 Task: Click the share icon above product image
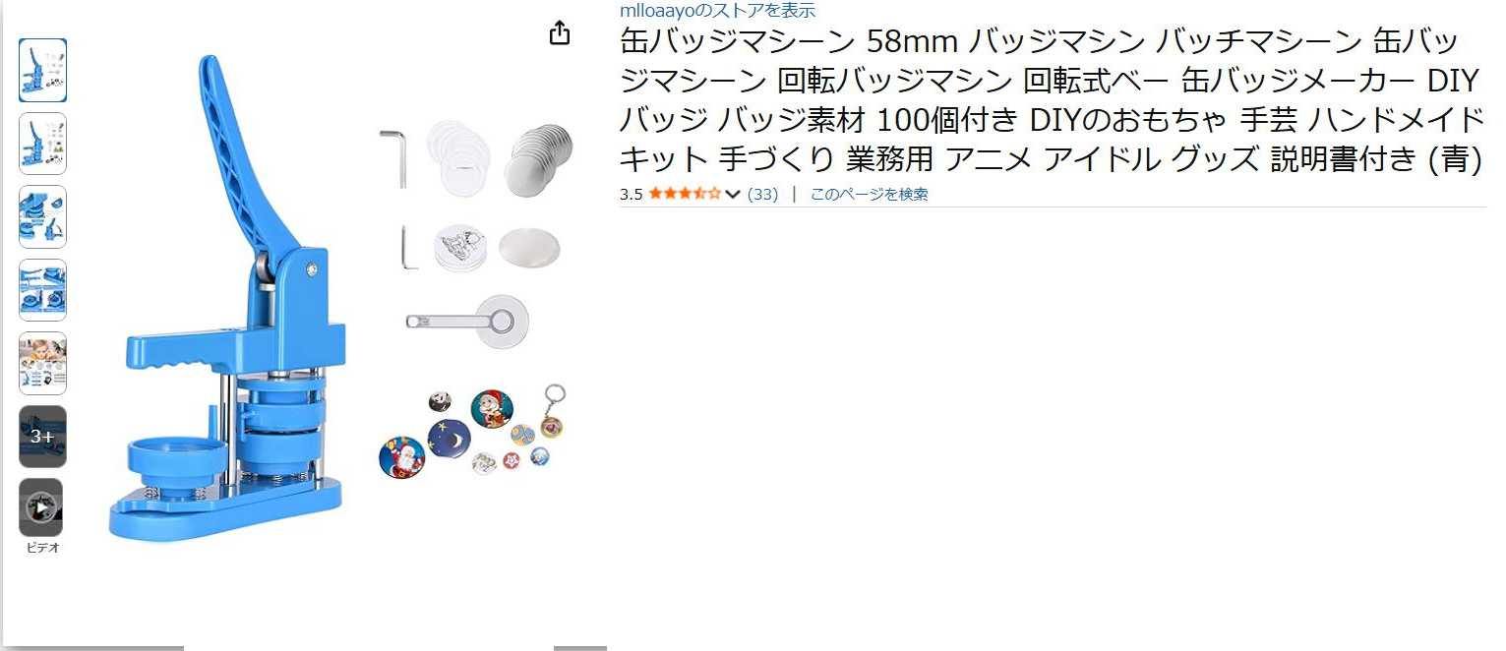coord(559,32)
